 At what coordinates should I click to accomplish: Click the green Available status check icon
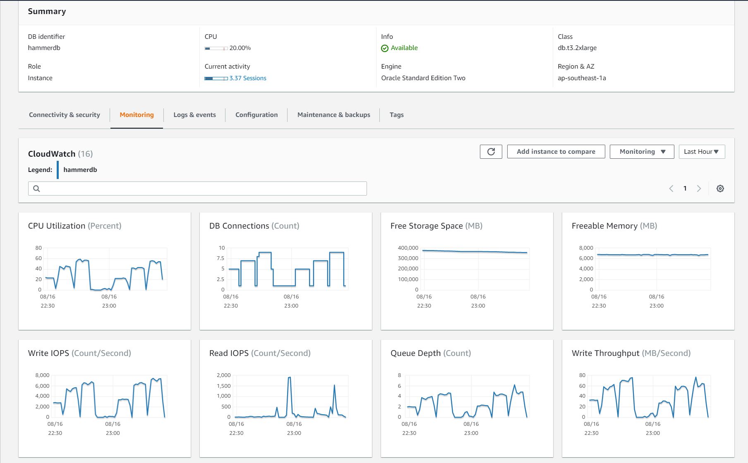point(384,48)
